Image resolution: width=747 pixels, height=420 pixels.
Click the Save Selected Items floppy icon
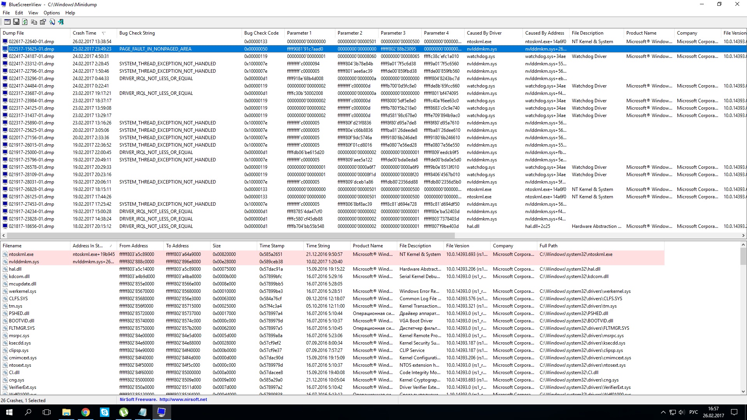16,22
